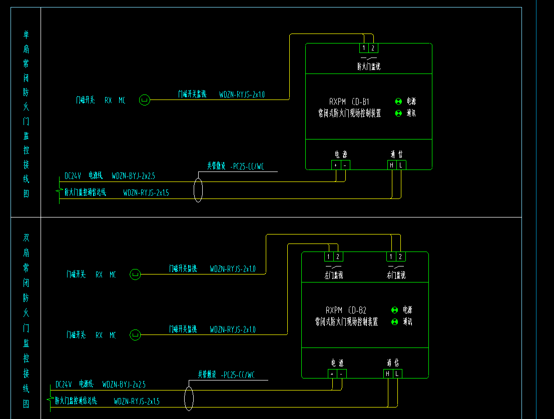The width and height of the screenshot is (554, 419).
Task: Select the door magnet switch symbol in the single-door diagram
Action: tap(144, 100)
